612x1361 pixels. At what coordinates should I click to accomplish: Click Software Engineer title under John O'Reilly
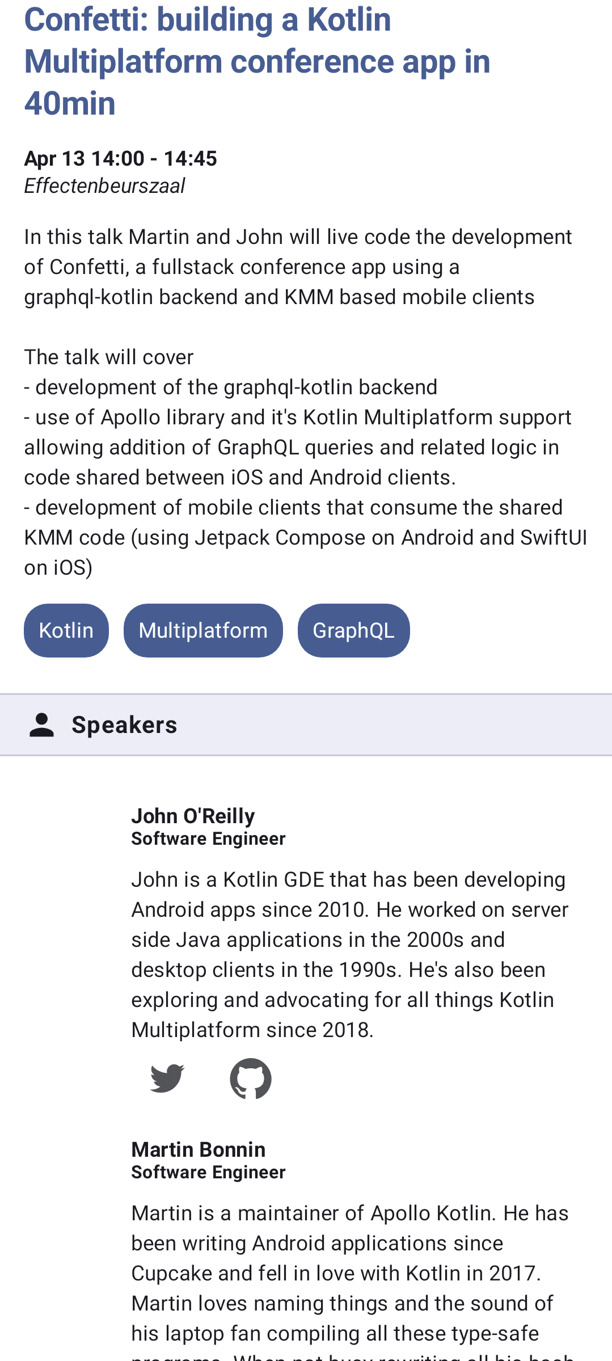pos(208,838)
